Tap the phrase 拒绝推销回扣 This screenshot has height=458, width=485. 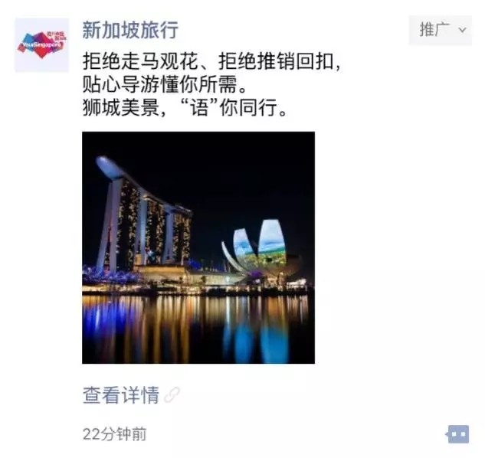click(x=277, y=61)
